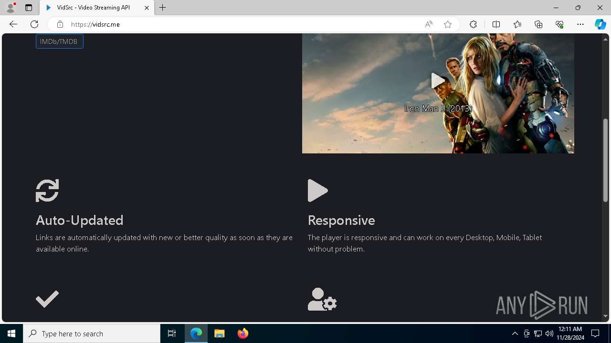Click the Responsive heading

pyautogui.click(x=341, y=220)
